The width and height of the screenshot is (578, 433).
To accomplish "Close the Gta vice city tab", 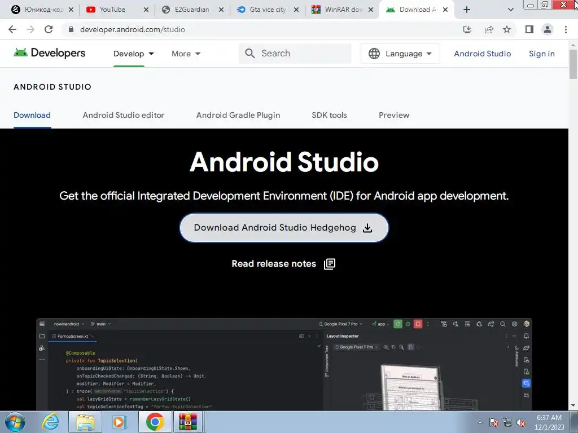I will pyautogui.click(x=296, y=10).
